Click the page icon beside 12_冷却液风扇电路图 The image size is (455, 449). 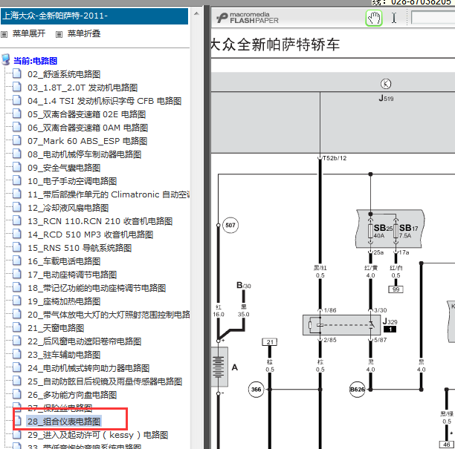pyautogui.click(x=17, y=207)
